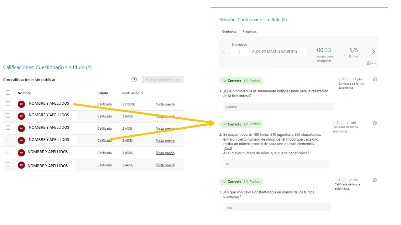Add comment on question 3 feedback icon
Screen dimensions: 401x225
click(375, 180)
